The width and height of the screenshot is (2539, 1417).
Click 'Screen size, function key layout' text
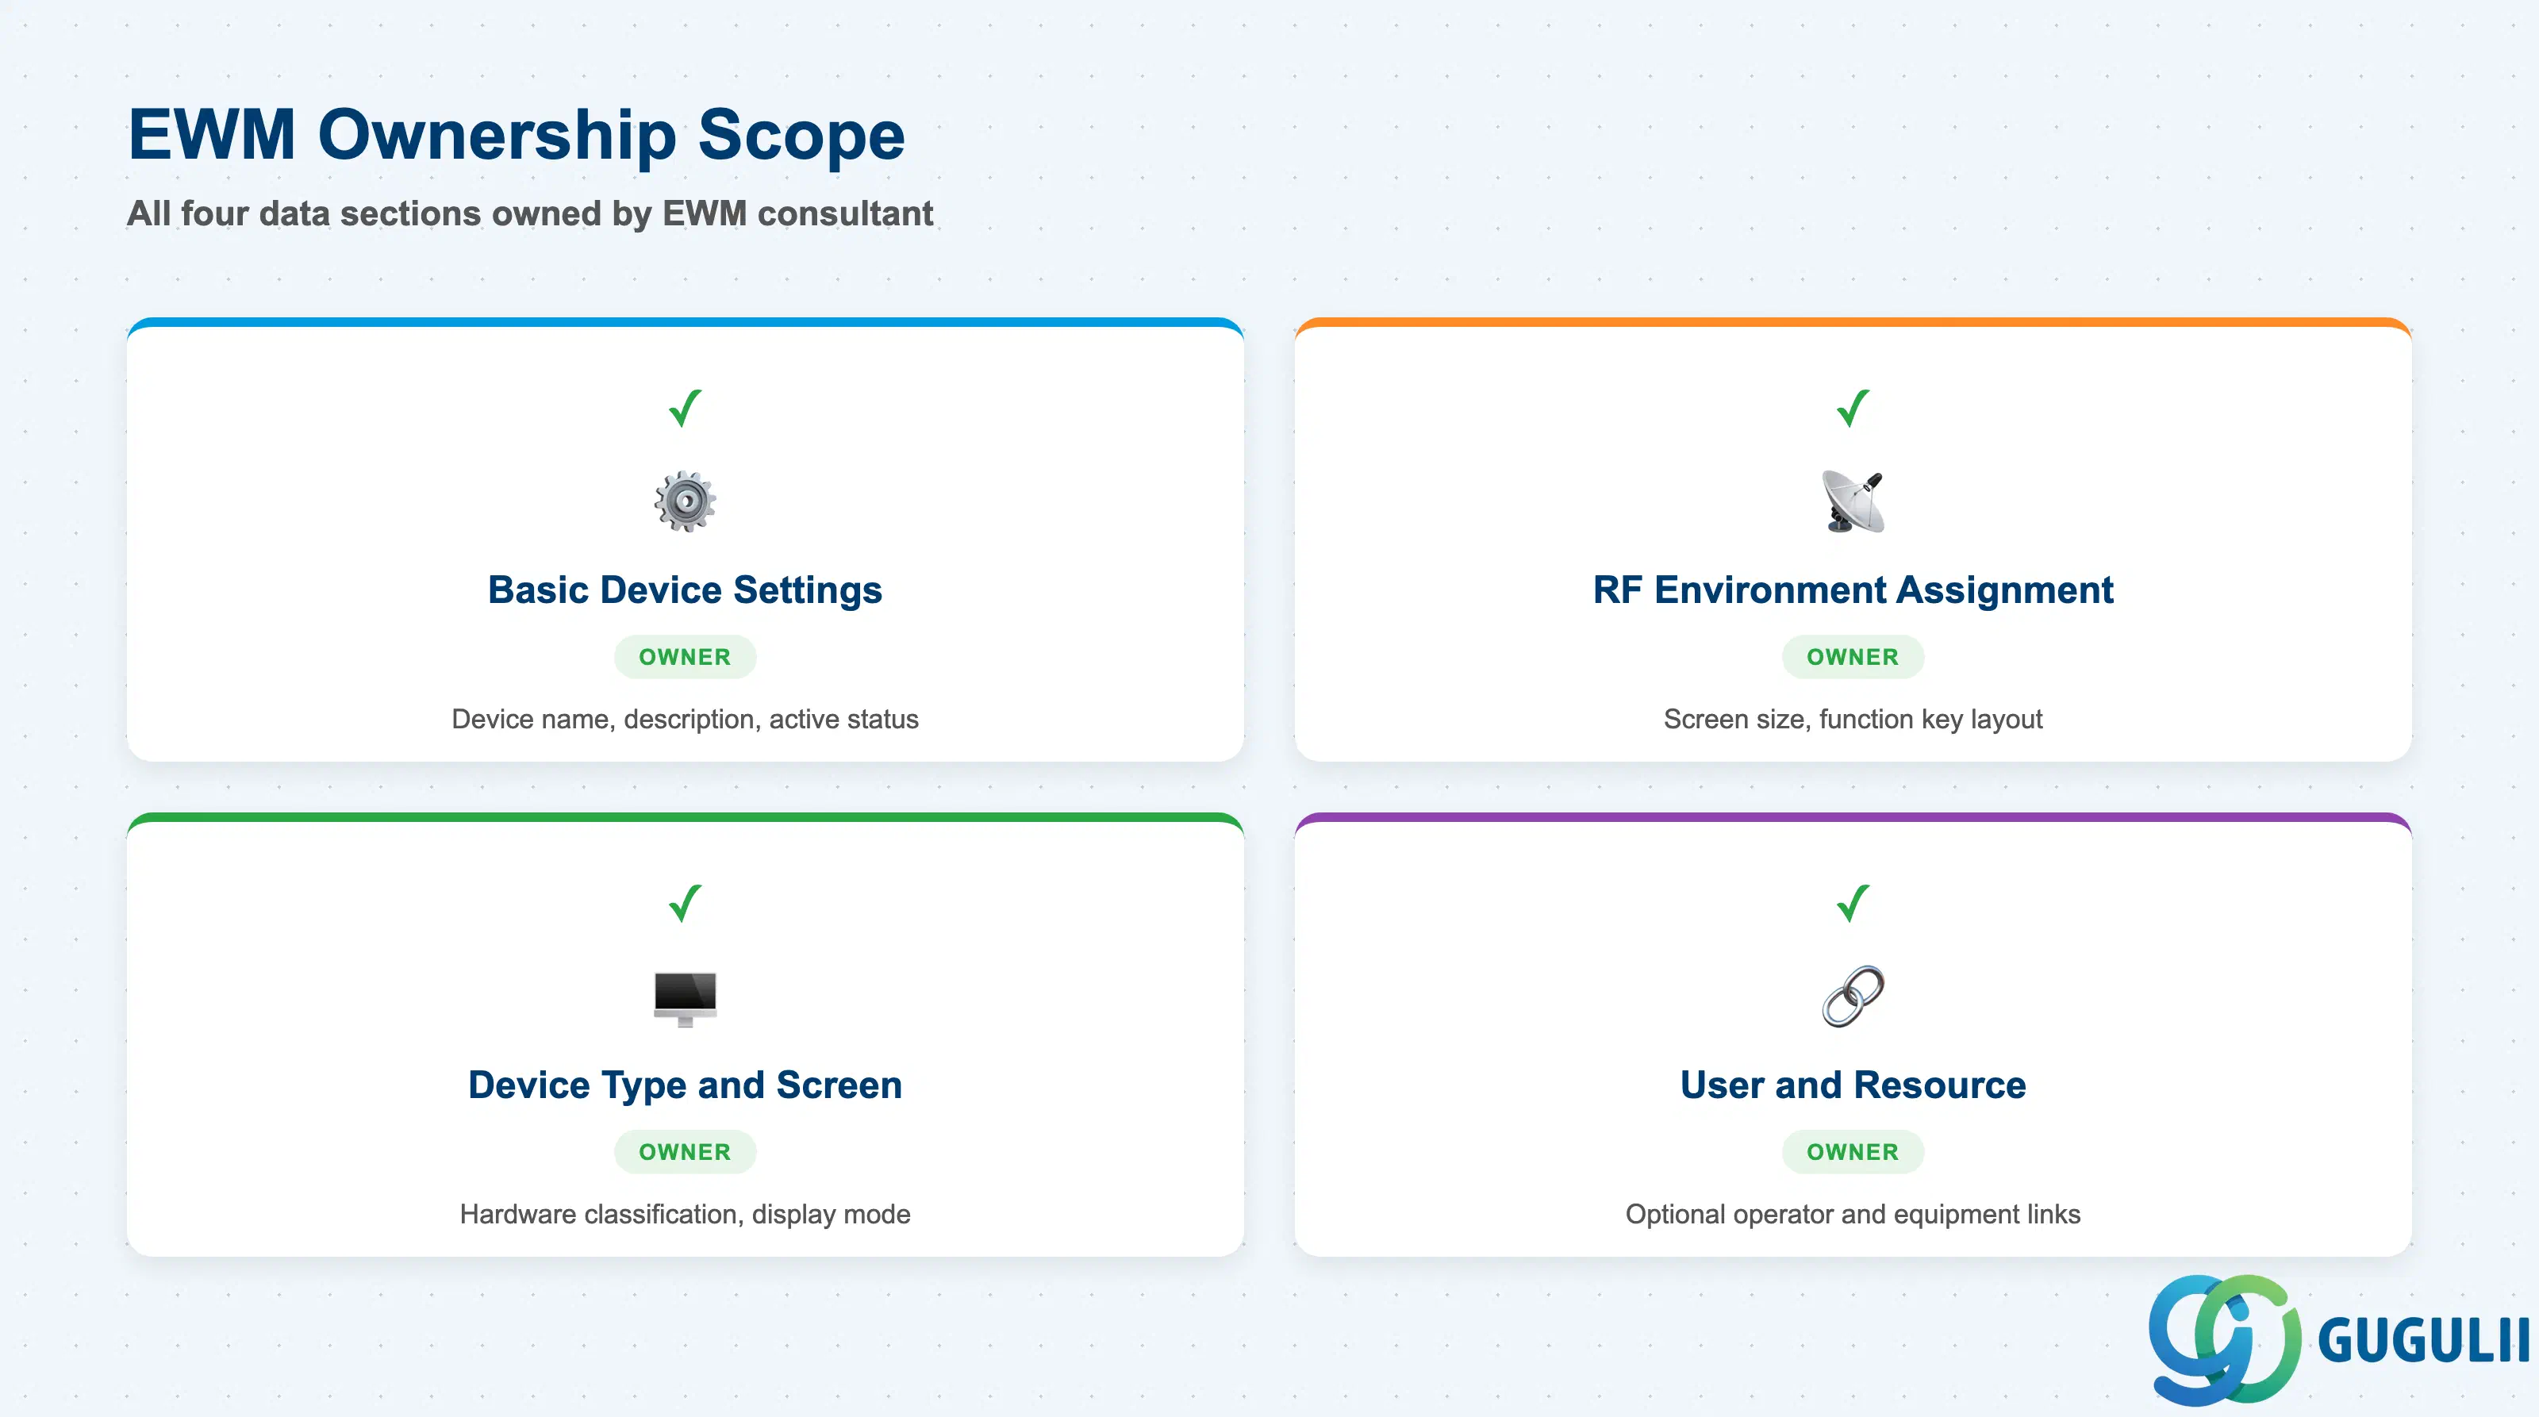click(1853, 720)
